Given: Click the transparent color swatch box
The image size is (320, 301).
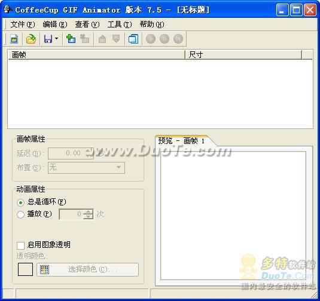Looking at the screenshot, I should coord(25,269).
